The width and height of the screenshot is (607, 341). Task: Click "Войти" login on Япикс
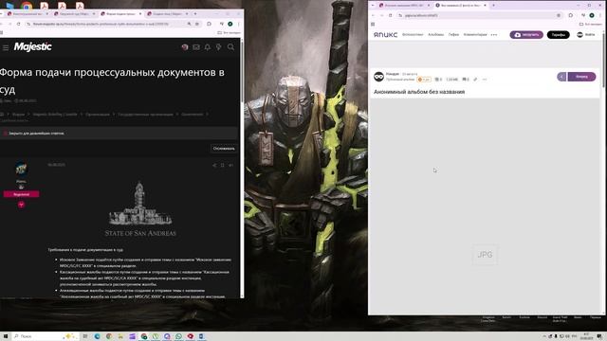click(x=586, y=35)
